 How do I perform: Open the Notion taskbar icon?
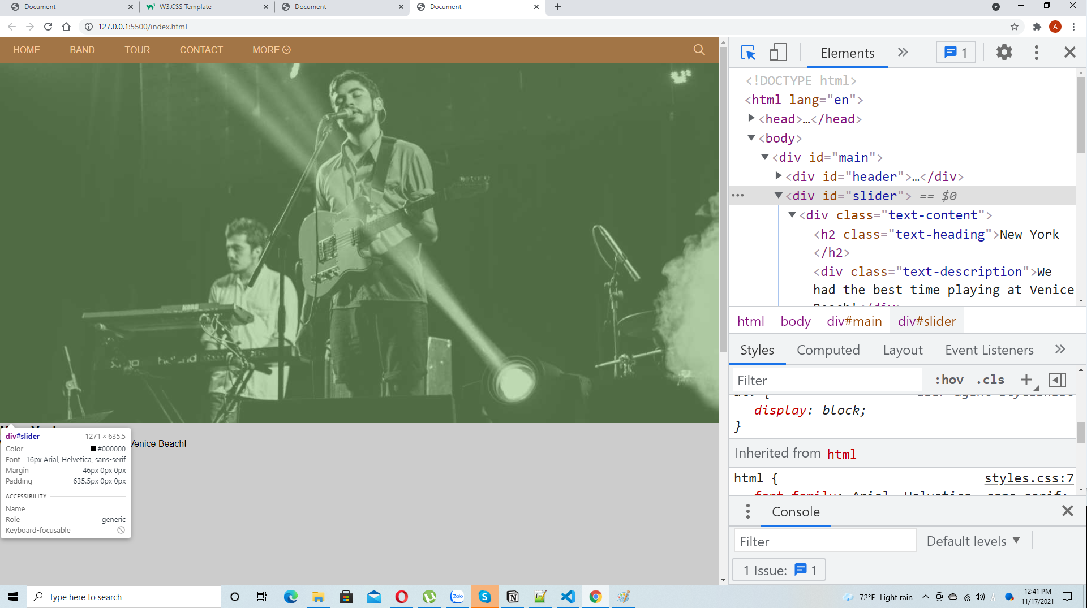pyautogui.click(x=512, y=597)
